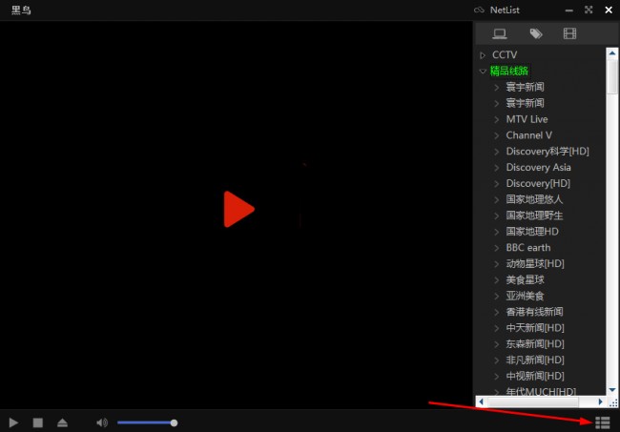Click the vertical scrollbar thumb
Image resolution: width=620 pixels, height=432 pixels.
click(x=612, y=76)
